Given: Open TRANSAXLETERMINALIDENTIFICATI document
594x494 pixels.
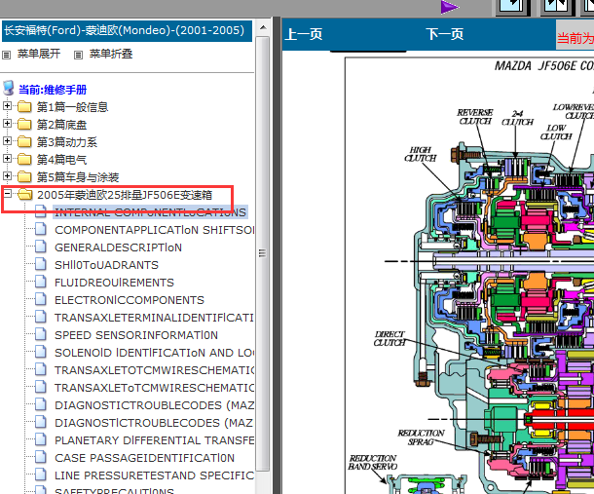Looking at the screenshot, I should (x=155, y=318).
